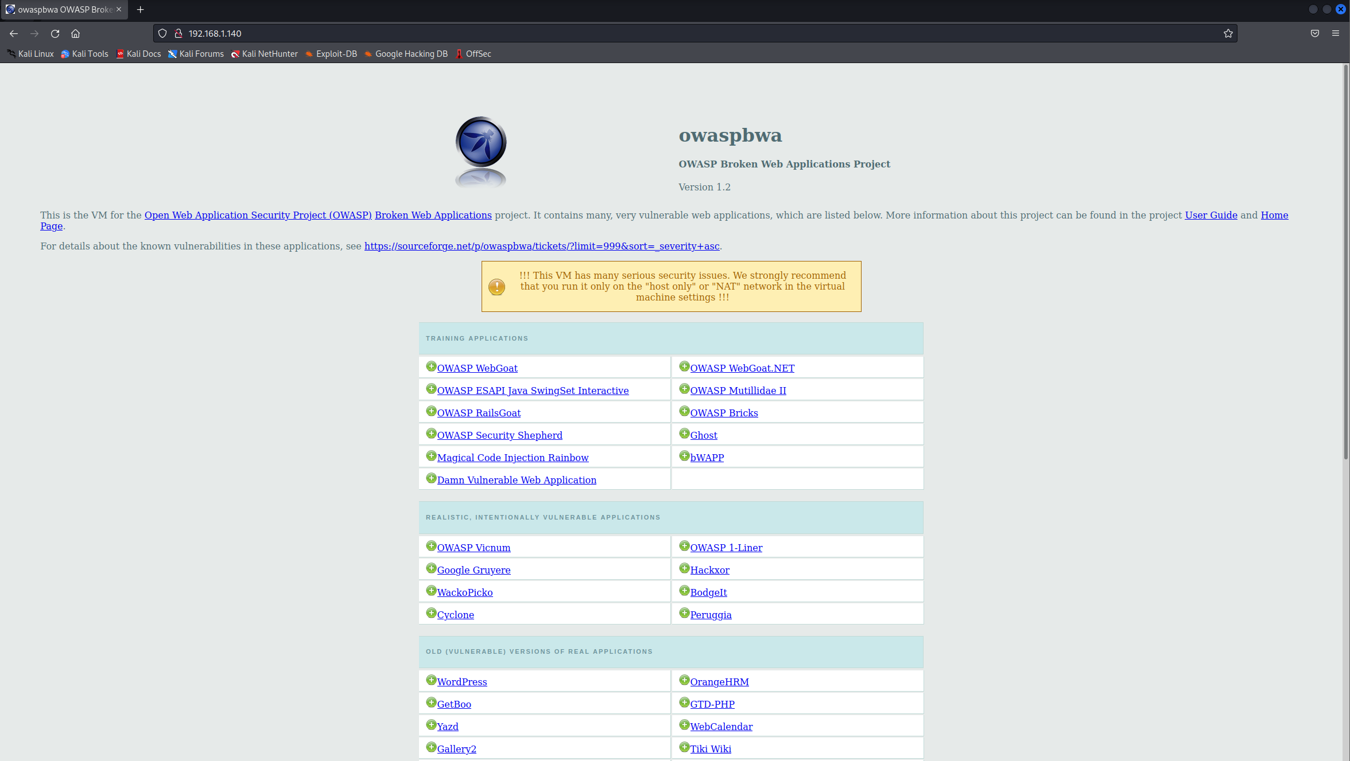Expand the WordPress entry plus icon

click(431, 680)
